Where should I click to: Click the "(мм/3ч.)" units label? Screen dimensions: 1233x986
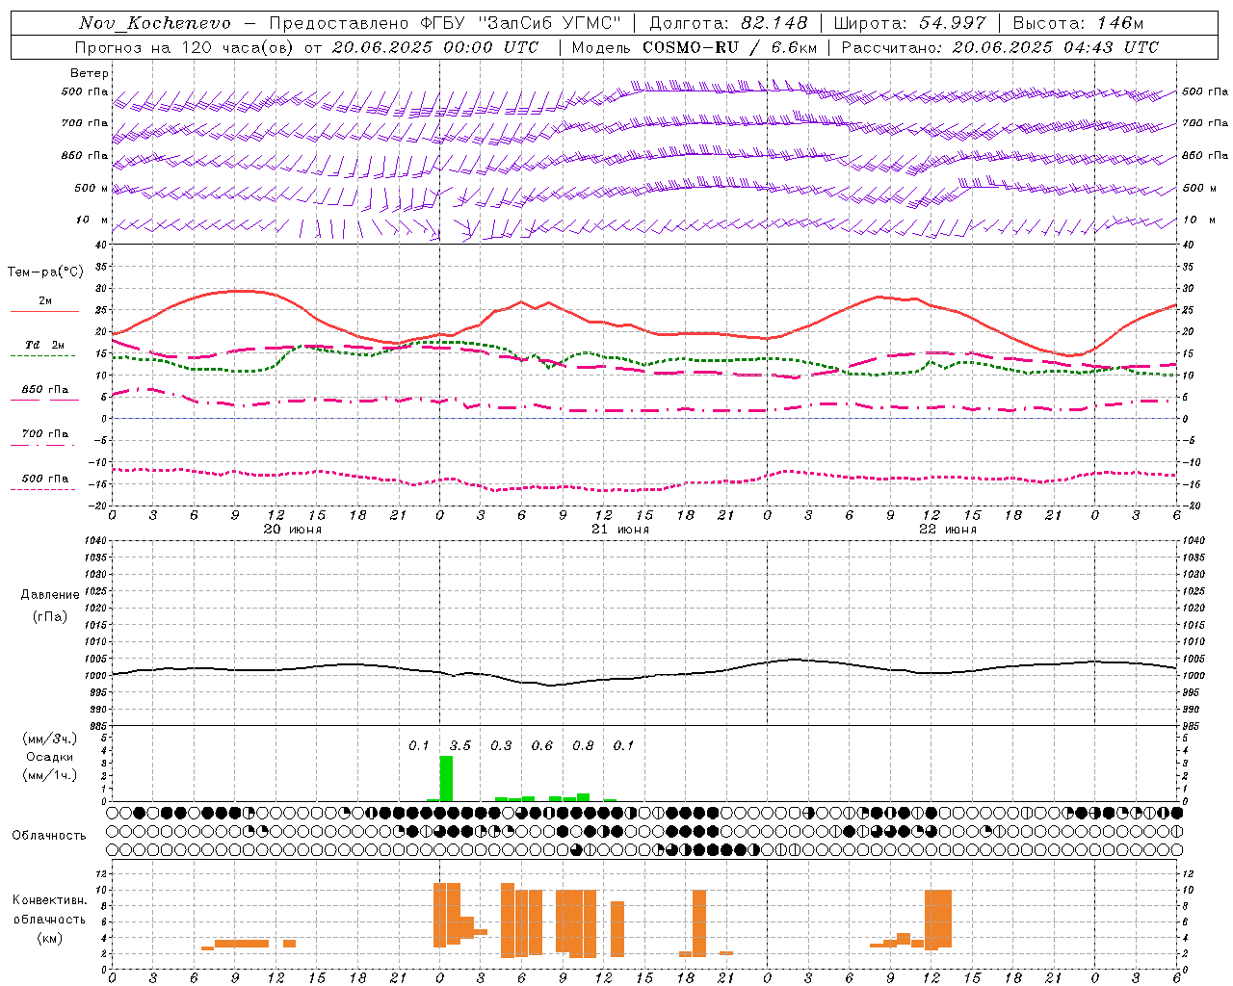50,739
